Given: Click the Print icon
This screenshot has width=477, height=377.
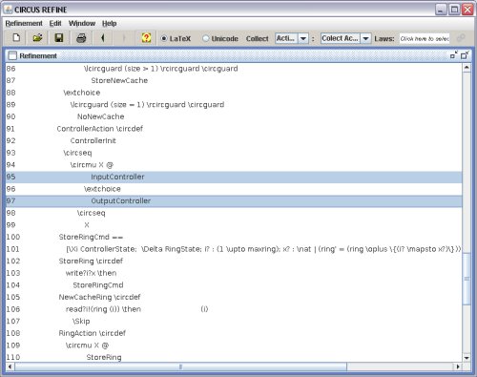Looking at the screenshot, I should pyautogui.click(x=81, y=38).
